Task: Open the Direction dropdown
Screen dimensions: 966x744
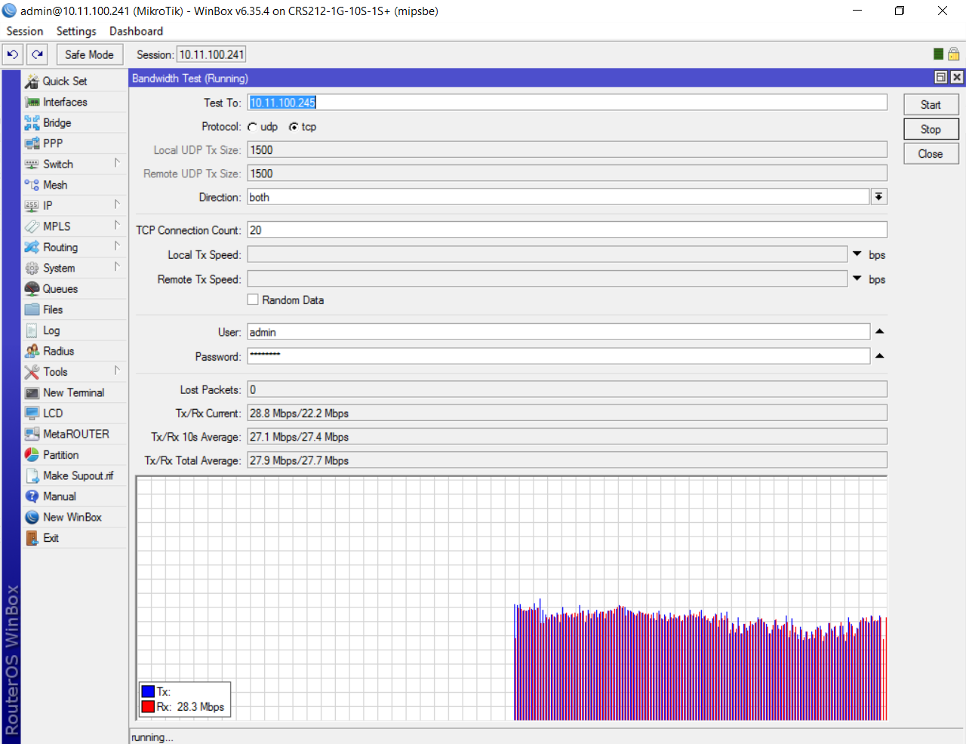Action: (878, 197)
